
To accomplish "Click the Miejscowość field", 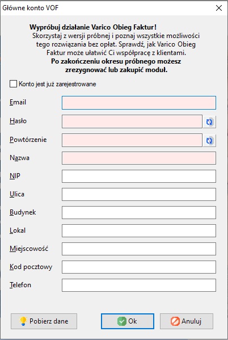I will click(139, 249).
